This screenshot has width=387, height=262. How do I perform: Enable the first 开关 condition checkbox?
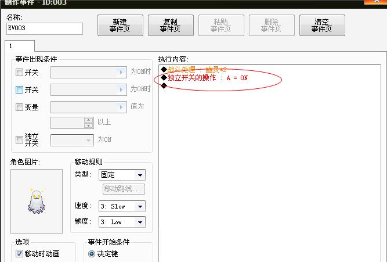coord(19,73)
